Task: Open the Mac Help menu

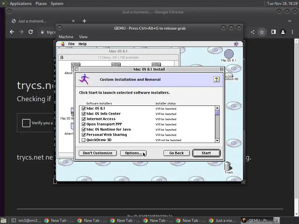Action: tap(83, 44)
